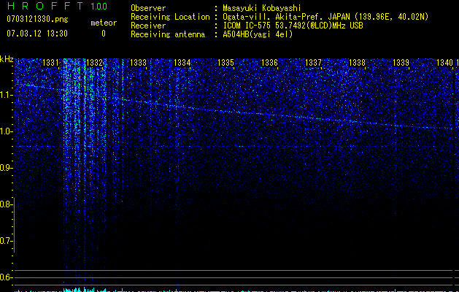Click the meteor counter label
Viewport: 459px width, 292px height.
tap(104, 23)
